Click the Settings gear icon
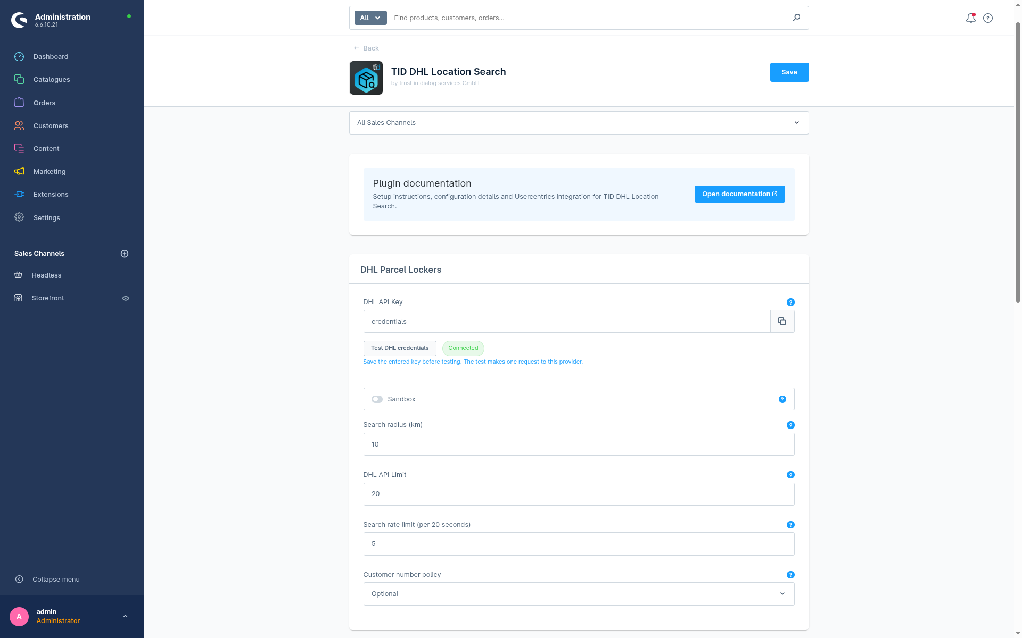This screenshot has height=638, width=1022. point(19,217)
